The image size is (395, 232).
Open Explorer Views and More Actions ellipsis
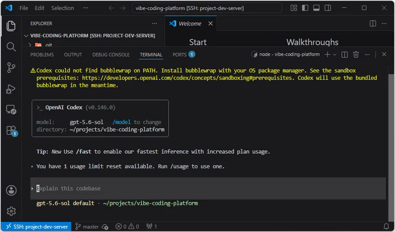[154, 23]
